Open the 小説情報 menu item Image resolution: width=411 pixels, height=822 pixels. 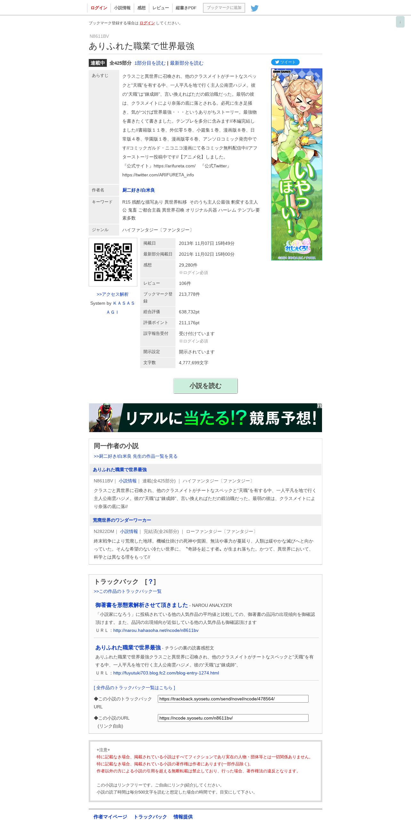pos(122,8)
